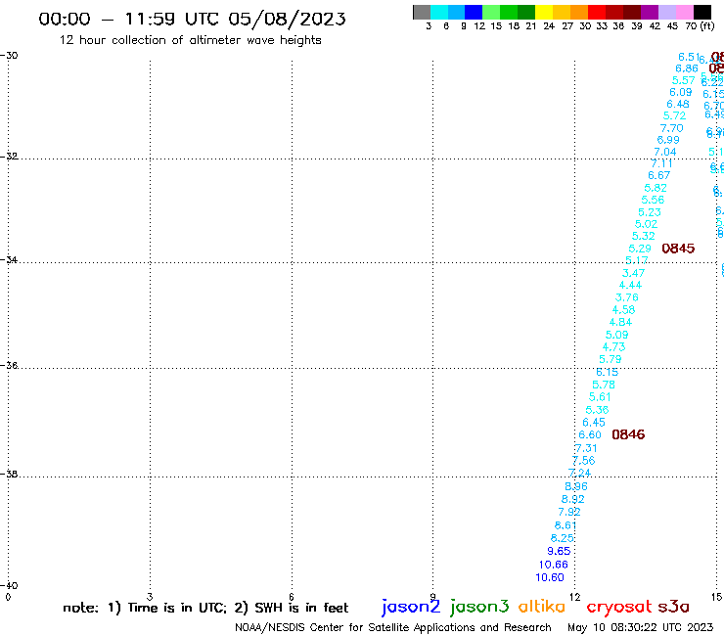724x636 pixels.
Task: Select the 9.65 wave height reading
Action: tap(559, 551)
